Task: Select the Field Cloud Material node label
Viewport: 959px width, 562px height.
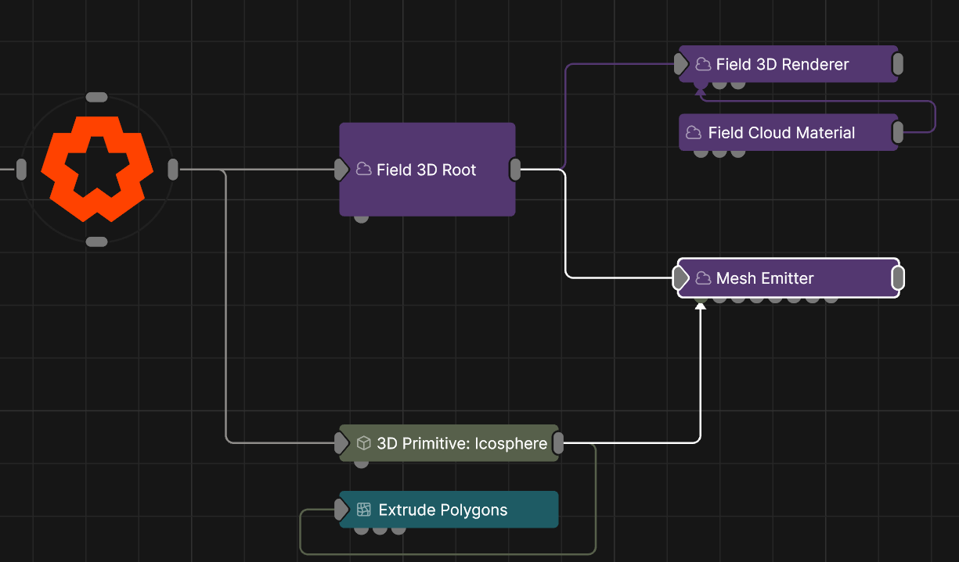Action: [x=781, y=133]
